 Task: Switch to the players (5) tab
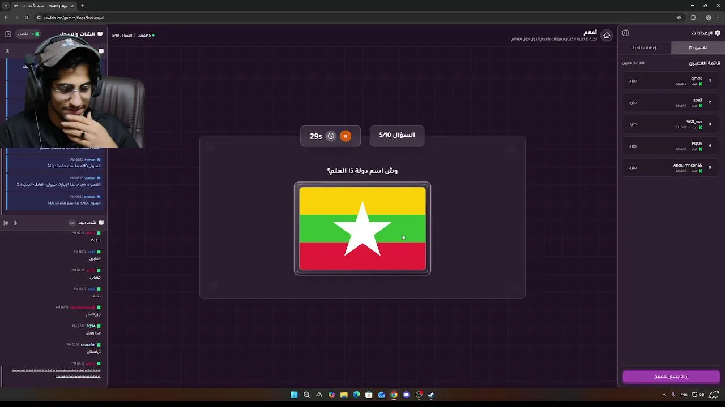click(x=698, y=47)
